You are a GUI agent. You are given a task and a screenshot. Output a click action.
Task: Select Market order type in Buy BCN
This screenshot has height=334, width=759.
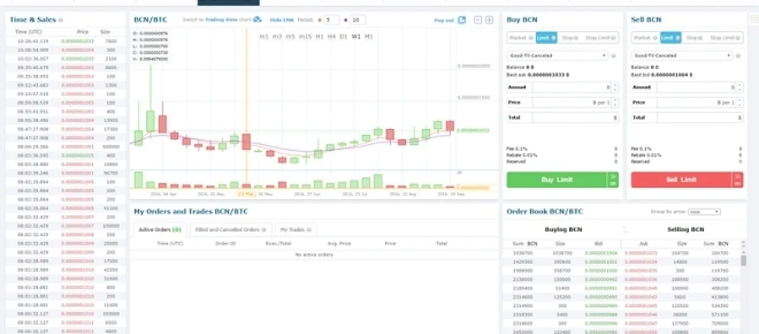pos(522,38)
